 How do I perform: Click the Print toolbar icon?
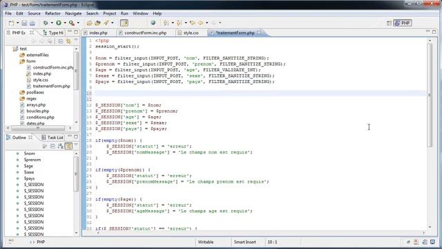point(32,23)
